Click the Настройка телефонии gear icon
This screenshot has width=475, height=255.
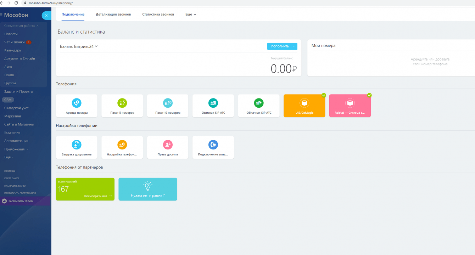tap(122, 144)
